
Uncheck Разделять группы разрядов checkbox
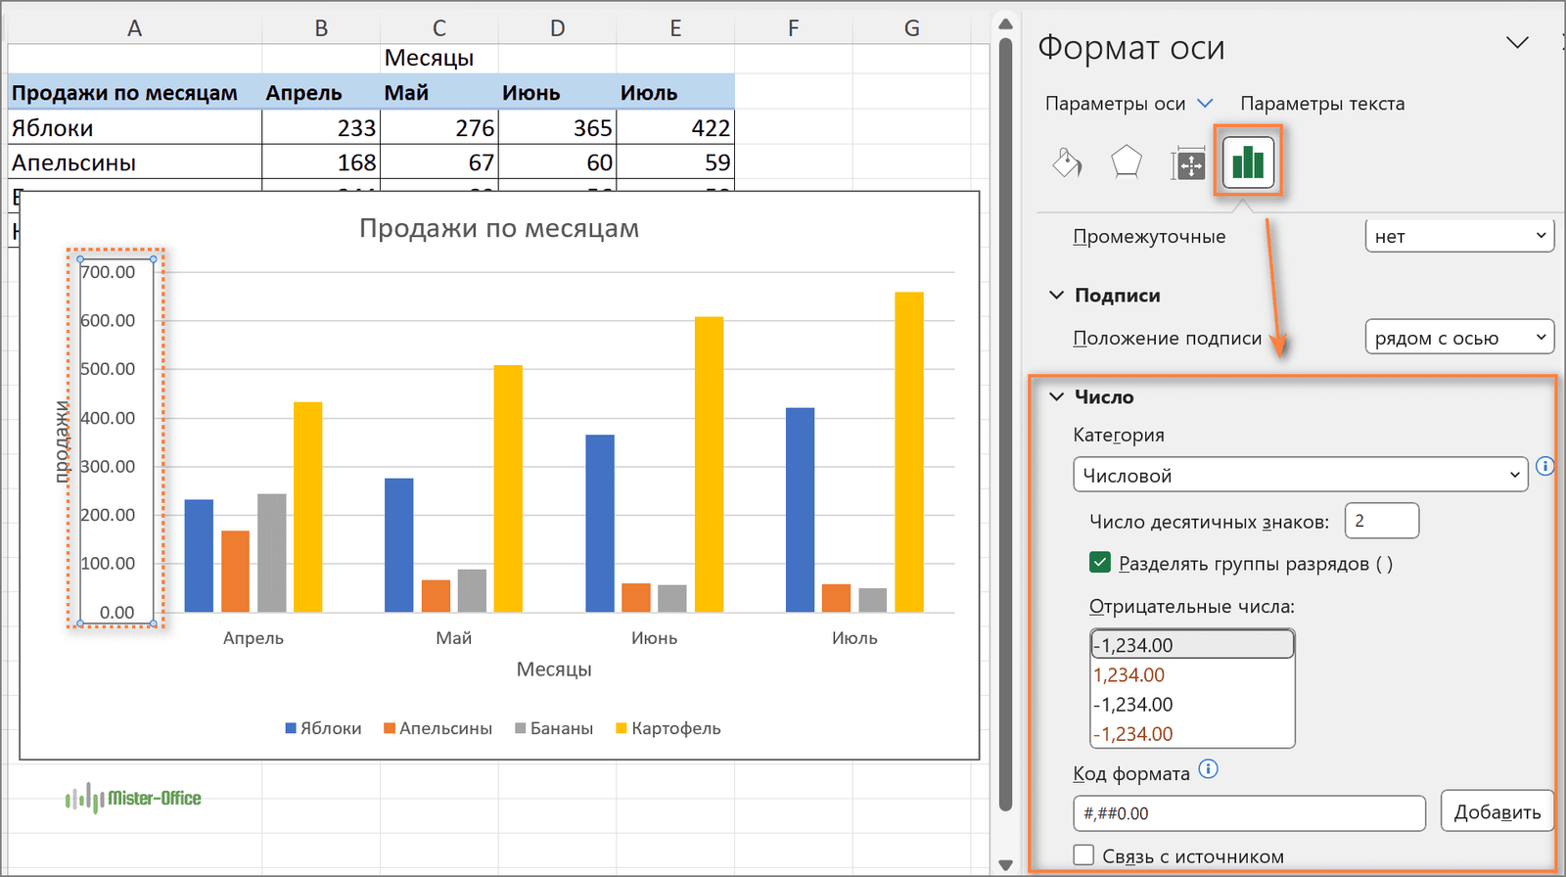pyautogui.click(x=1100, y=563)
